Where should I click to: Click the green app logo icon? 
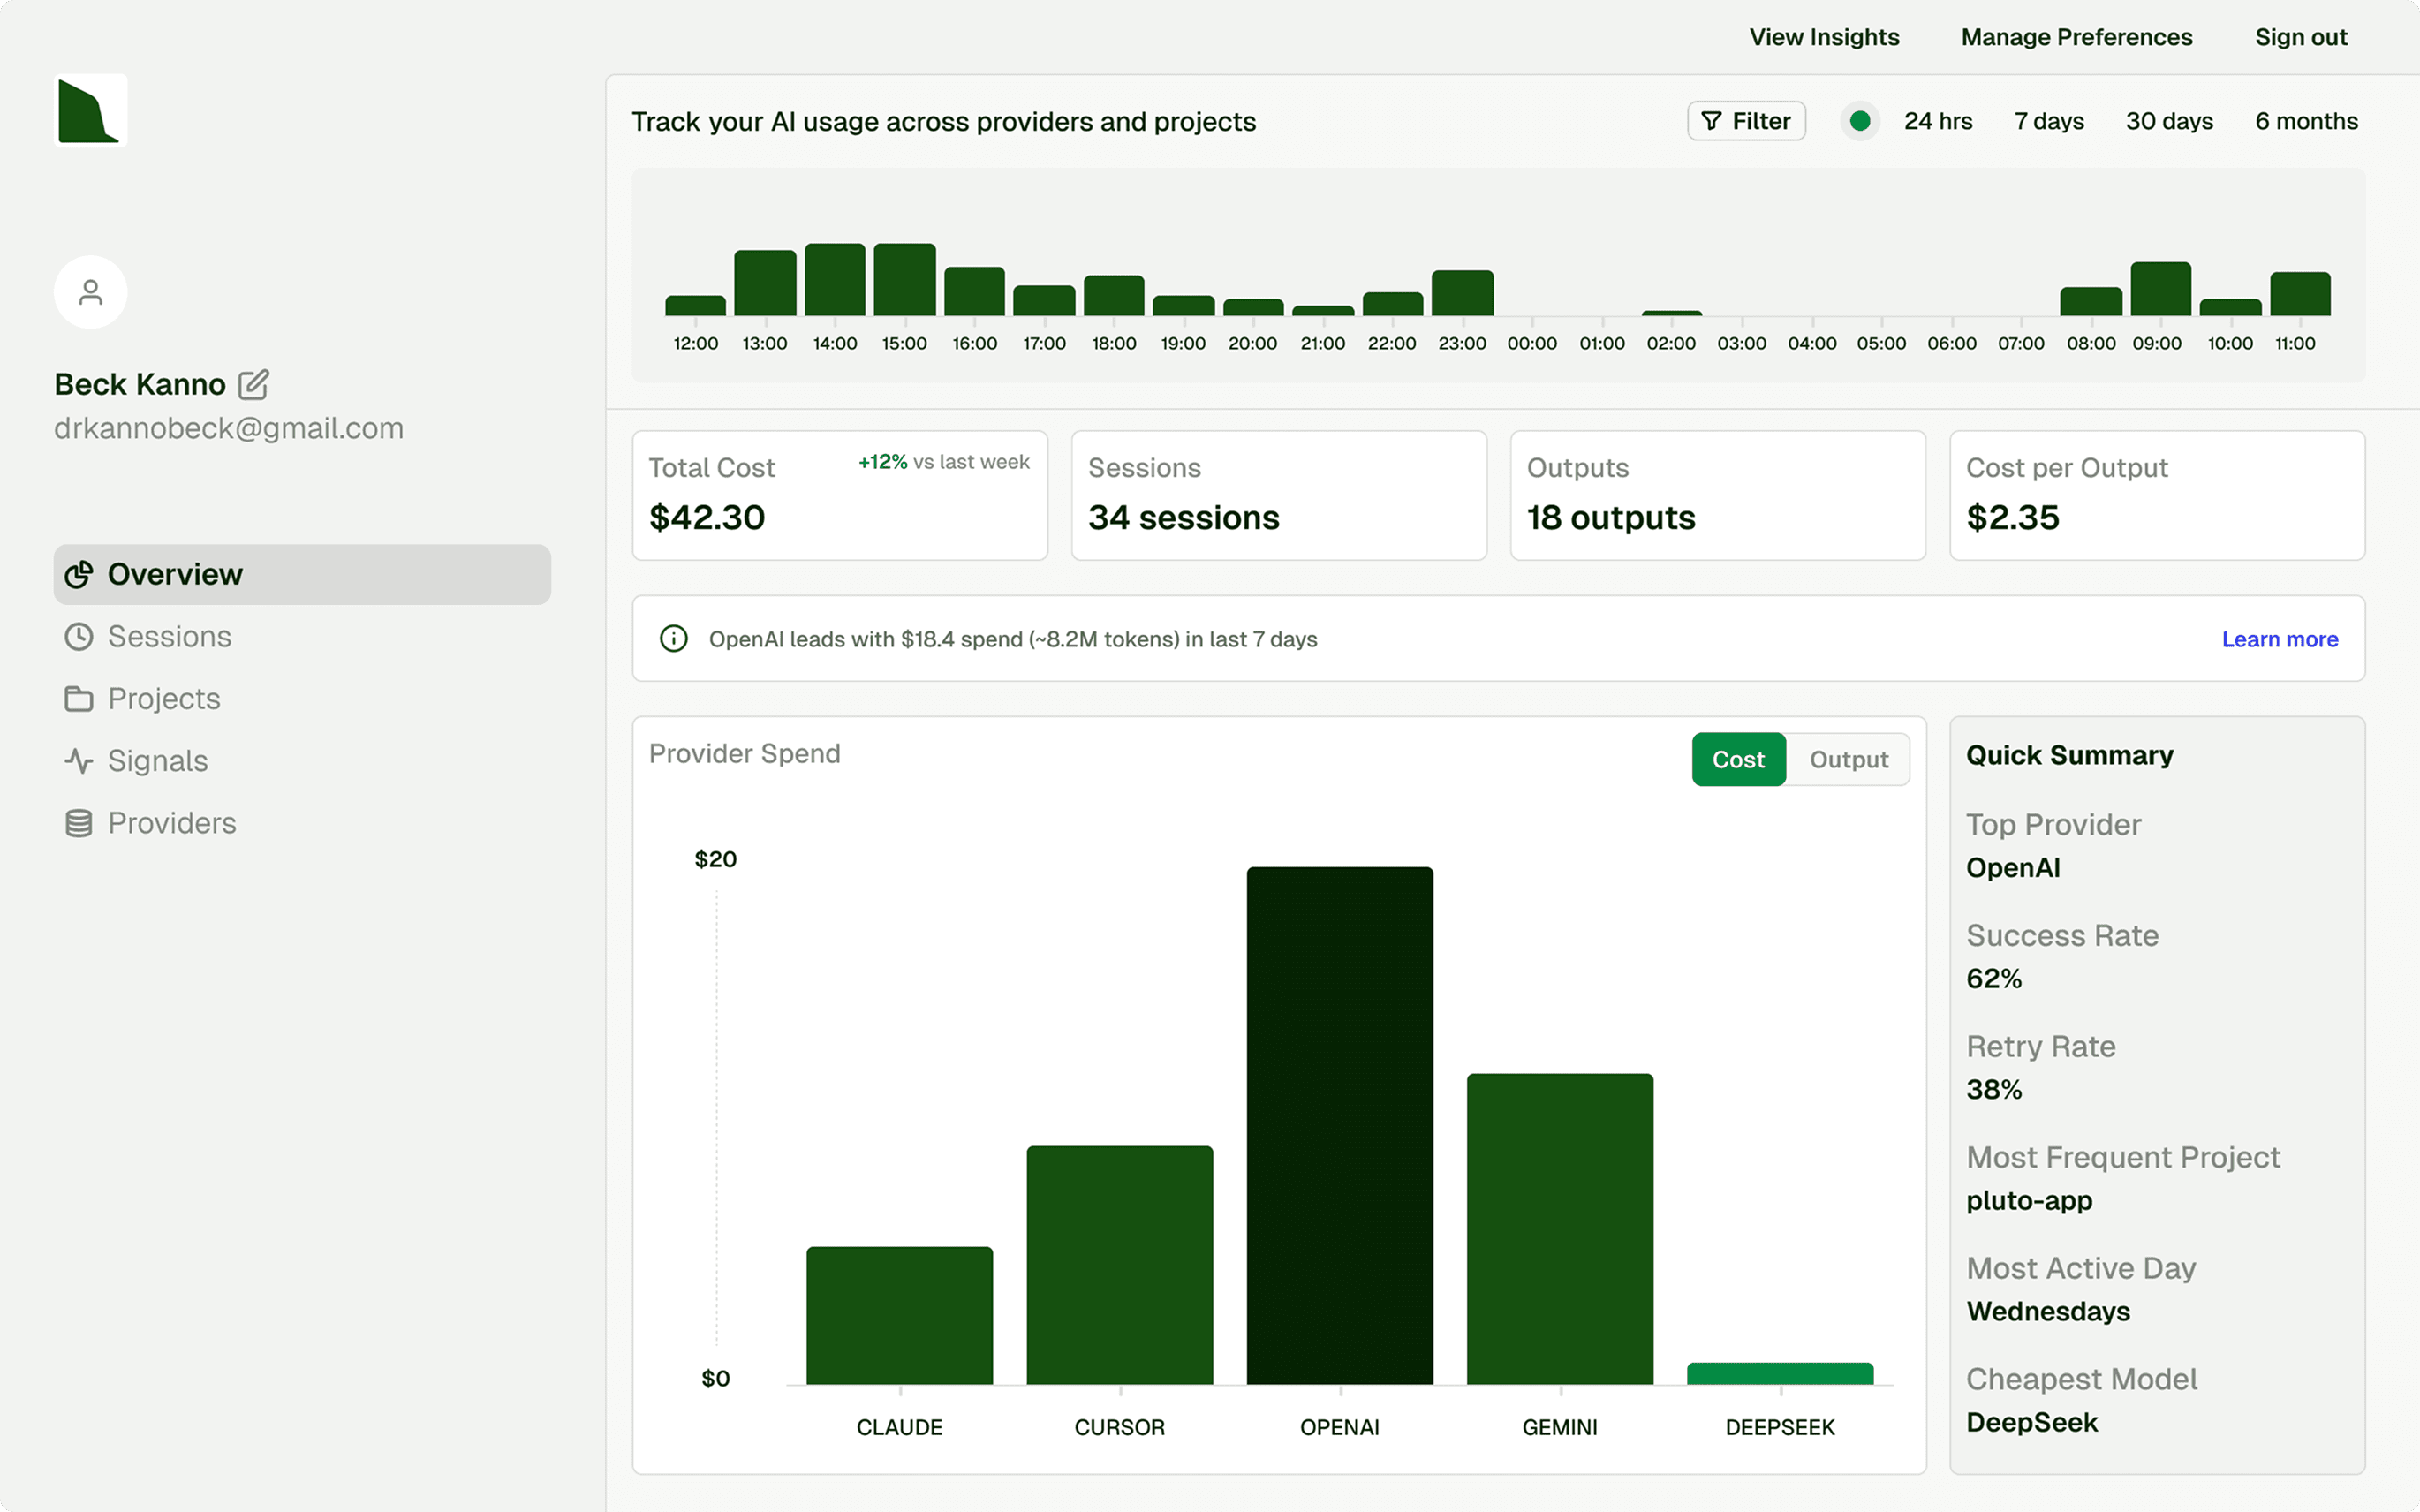(90, 111)
